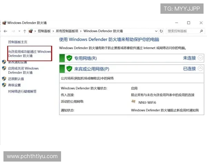This screenshot has height=165, width=207.
Task: Expand the breadcrumb arrow after 所有控制面板项
Action: pyautogui.click(x=81, y=31)
